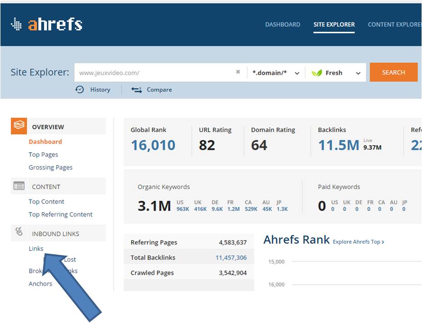Select the Site Explorer tab
The width and height of the screenshot is (422, 323).
click(x=334, y=25)
